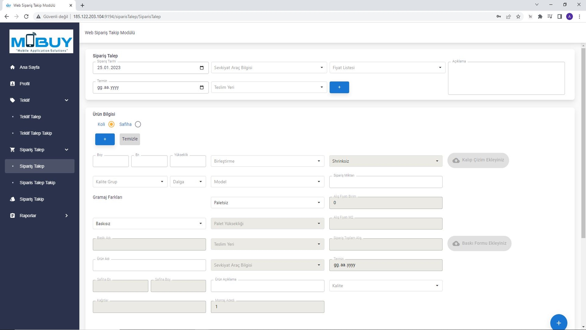Open the Chrome three-dot menu
The height and width of the screenshot is (330, 586).
pyautogui.click(x=579, y=16)
